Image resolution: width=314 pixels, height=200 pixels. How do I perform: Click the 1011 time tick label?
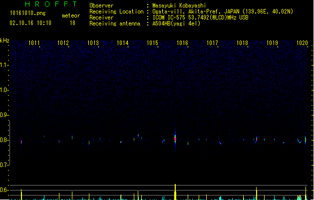[34, 43]
